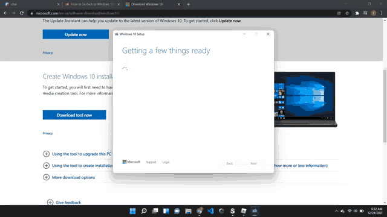This screenshot has height=217, width=387.
Task: Bookmark this page with the star icon
Action: [347, 13]
